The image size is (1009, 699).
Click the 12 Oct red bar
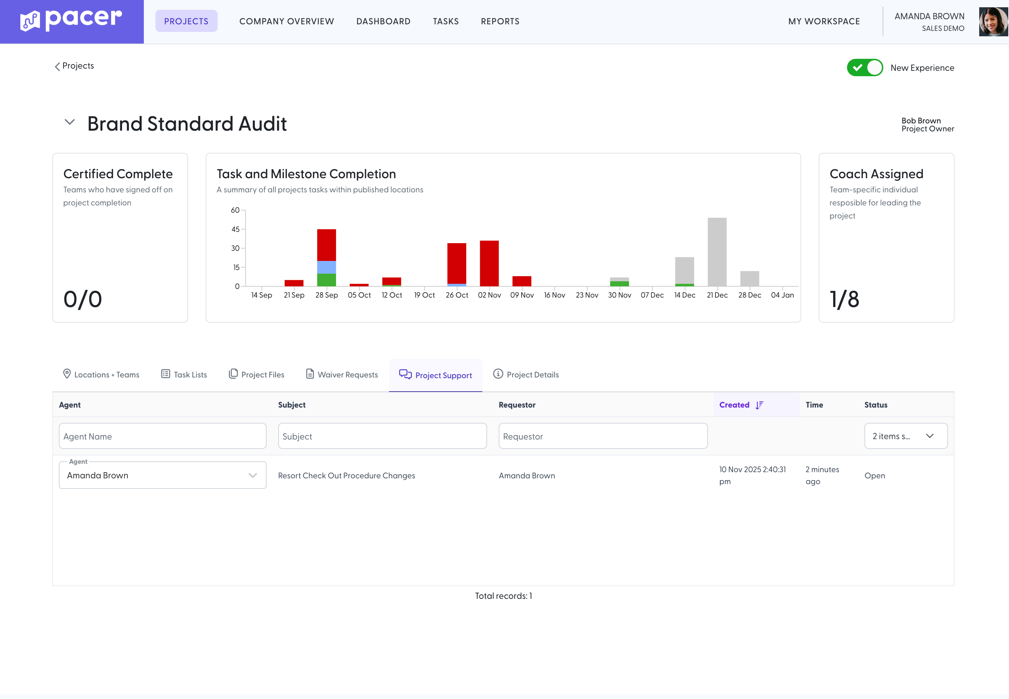coord(392,281)
